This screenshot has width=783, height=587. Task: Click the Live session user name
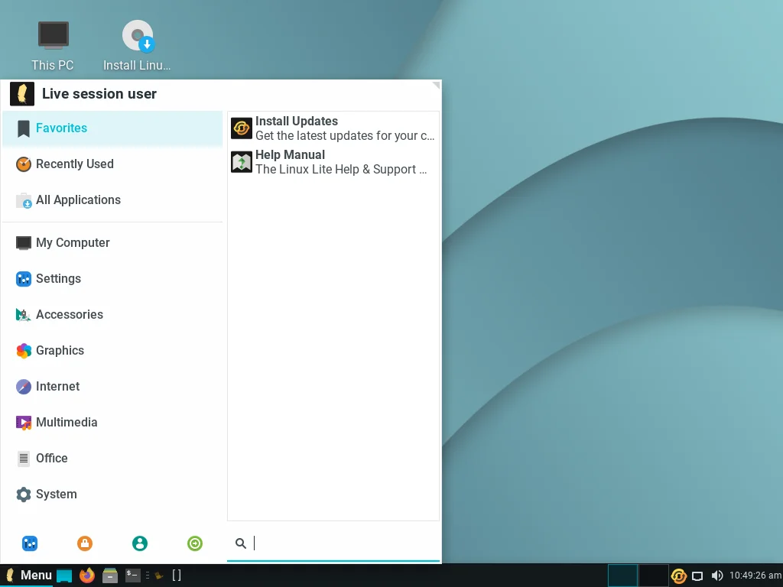click(x=99, y=94)
